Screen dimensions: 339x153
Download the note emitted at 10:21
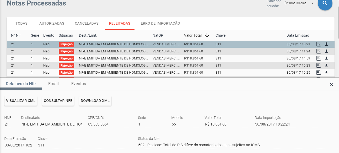326,44
